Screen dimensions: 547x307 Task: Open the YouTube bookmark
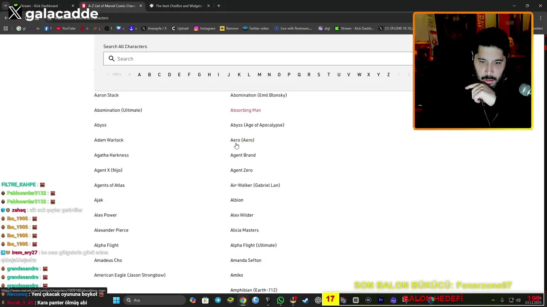click(x=66, y=29)
